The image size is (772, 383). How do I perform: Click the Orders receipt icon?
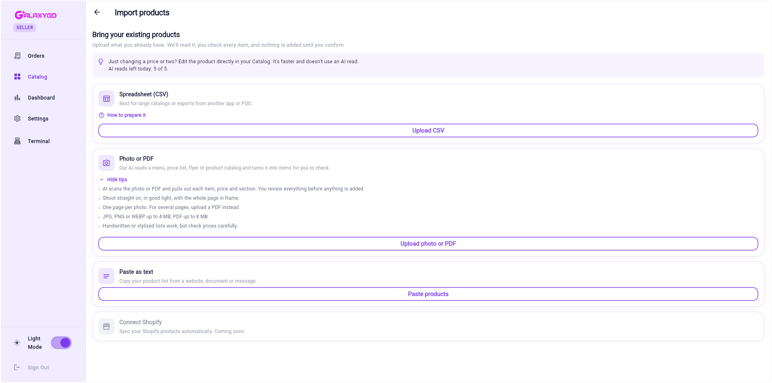coord(17,56)
